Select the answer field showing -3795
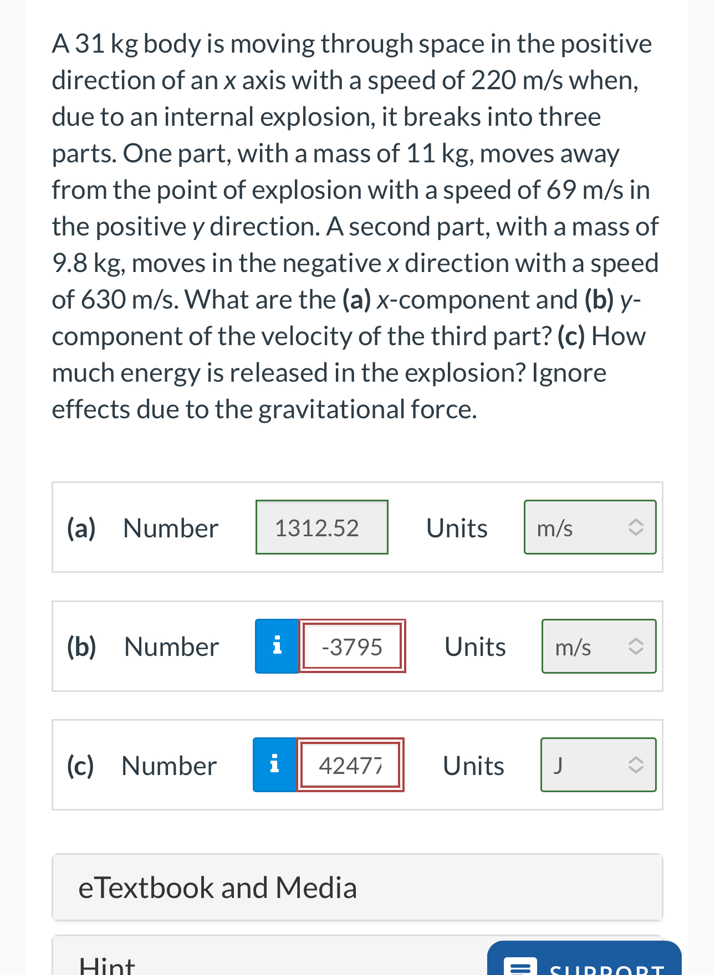715x975 pixels. click(x=352, y=645)
